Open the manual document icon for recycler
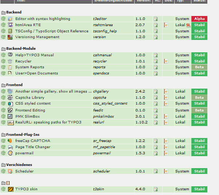Image resolution: width=219 pixels, height=195 pixels. pyautogui.click(x=166, y=61)
